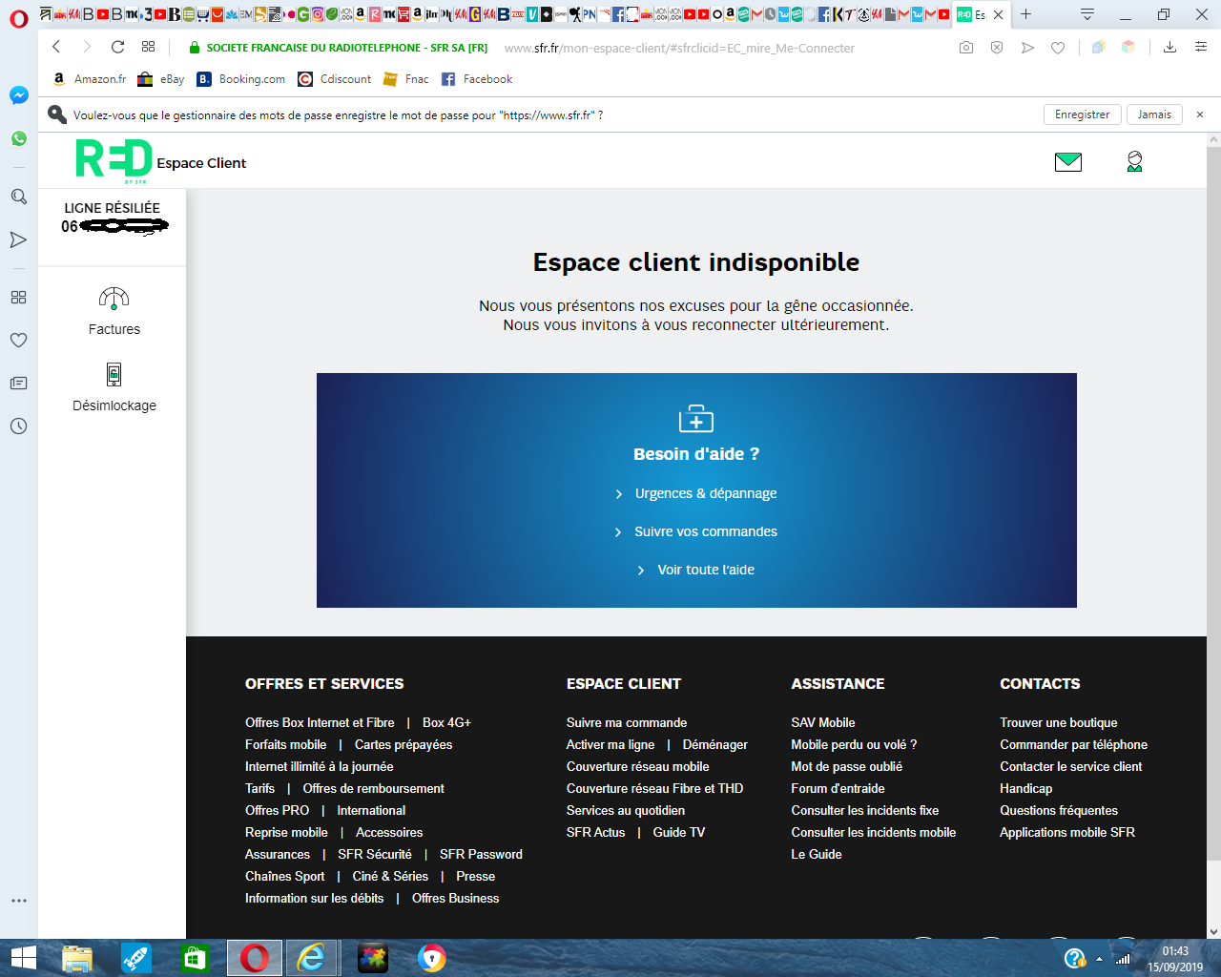Open the Messenger sidebar icon
1221x977 pixels.
pos(18,95)
